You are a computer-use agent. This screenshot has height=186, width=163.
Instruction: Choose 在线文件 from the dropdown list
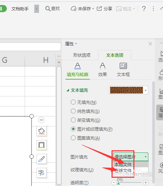coord(131,170)
